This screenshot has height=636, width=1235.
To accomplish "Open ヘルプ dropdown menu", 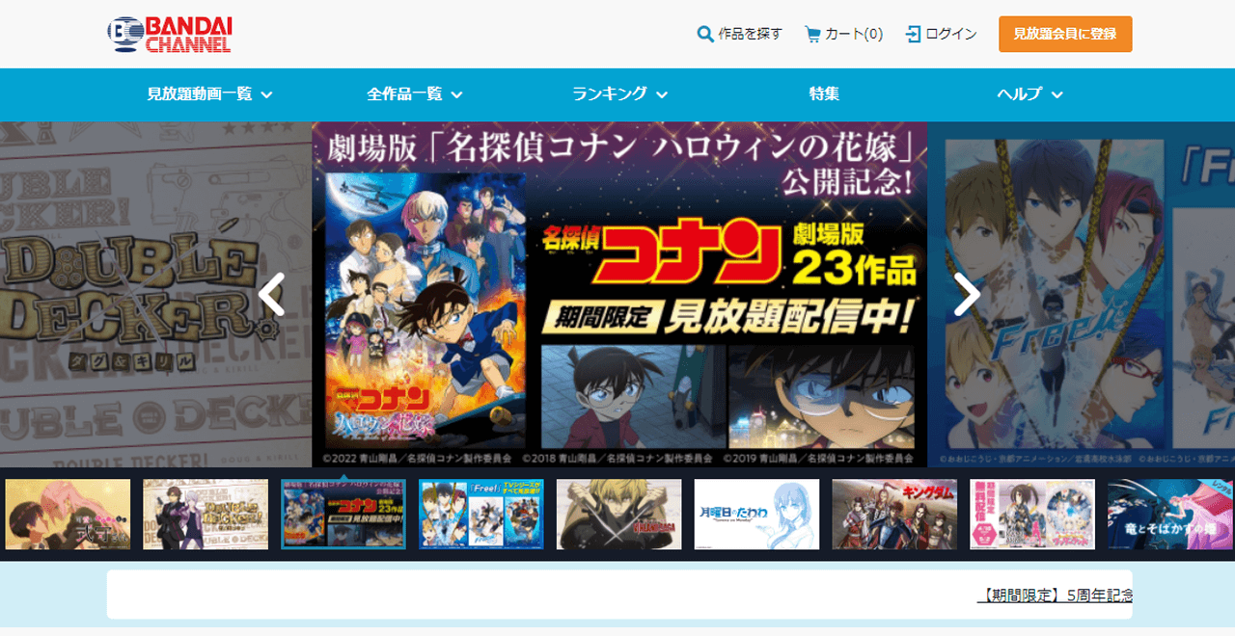I will (x=1029, y=94).
